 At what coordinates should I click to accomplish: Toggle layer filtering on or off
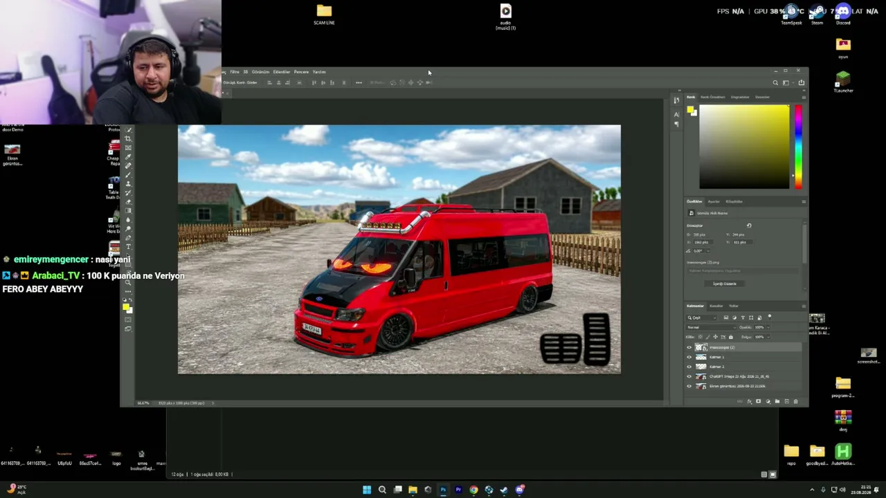click(x=769, y=317)
